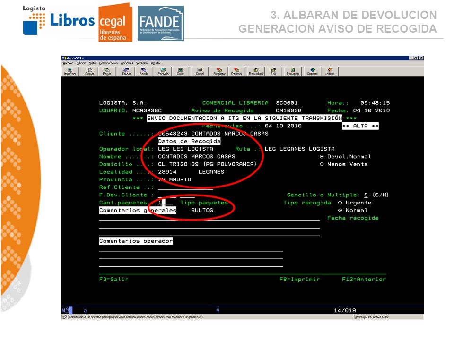Click the first Comentarios generales line

pos(210,218)
